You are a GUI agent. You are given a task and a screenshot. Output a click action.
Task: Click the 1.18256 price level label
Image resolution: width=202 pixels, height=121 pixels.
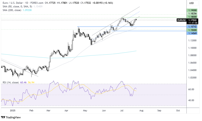coord(192,13)
